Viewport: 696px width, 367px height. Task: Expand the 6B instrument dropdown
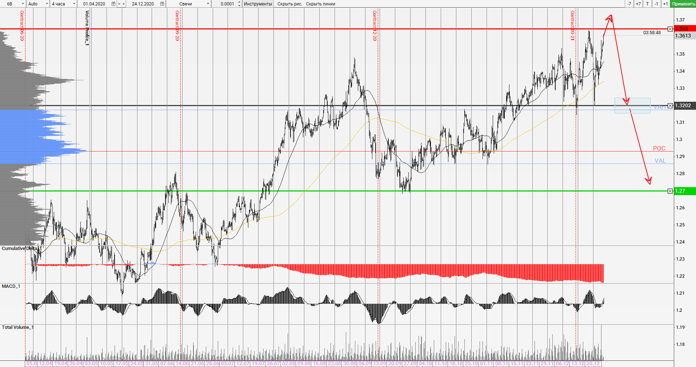[23, 4]
